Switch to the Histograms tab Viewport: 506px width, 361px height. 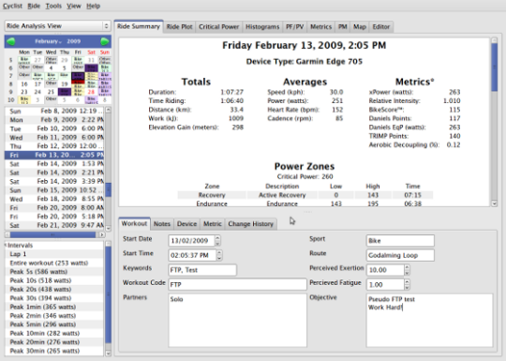click(262, 27)
